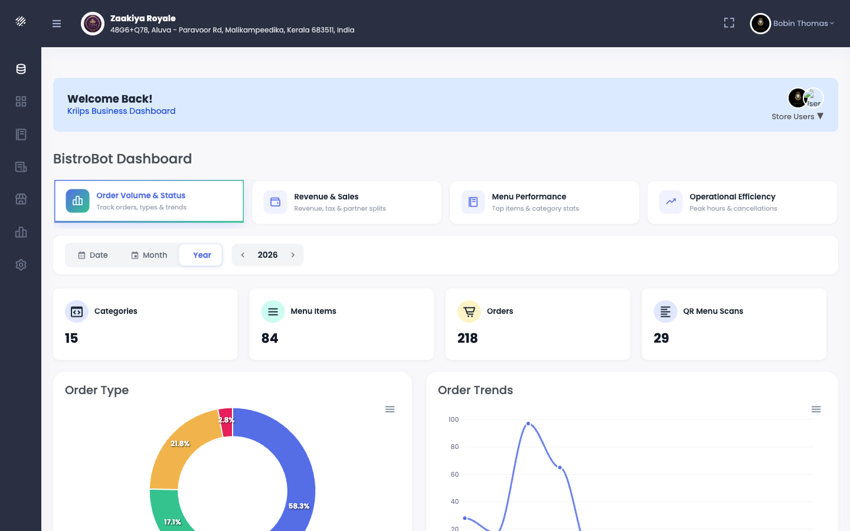Expand the Store Users dropdown arrow
Image resolution: width=850 pixels, height=531 pixels.
tap(820, 116)
